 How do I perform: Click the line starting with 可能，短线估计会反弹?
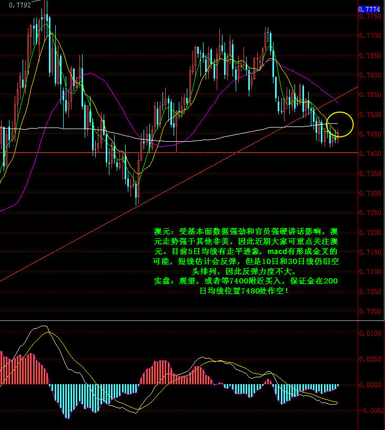(246, 261)
